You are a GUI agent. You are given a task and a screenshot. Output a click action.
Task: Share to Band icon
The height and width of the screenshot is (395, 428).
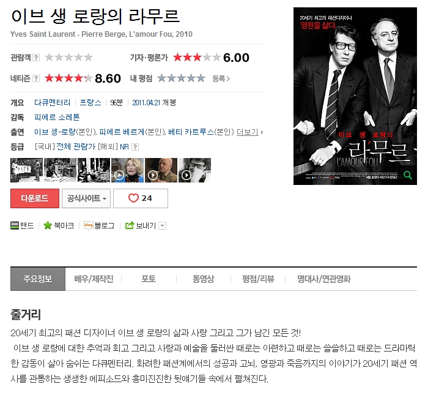click(x=15, y=225)
